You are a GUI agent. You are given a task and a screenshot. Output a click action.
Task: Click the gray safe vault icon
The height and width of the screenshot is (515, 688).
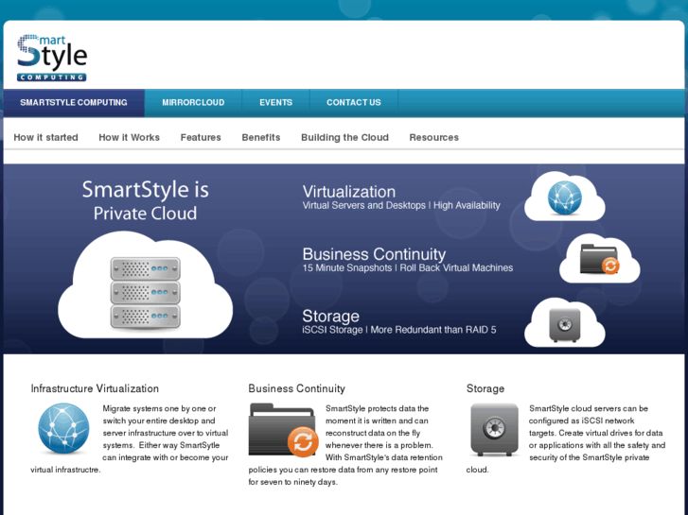click(495, 430)
